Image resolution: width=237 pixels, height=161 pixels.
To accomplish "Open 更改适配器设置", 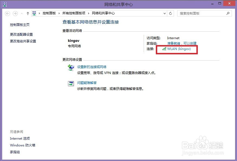I will click(22, 34).
